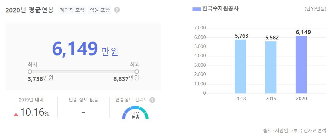Click the 2019년 대비 label
Image resolution: width=333 pixels, height=140 pixels.
[x=31, y=100]
